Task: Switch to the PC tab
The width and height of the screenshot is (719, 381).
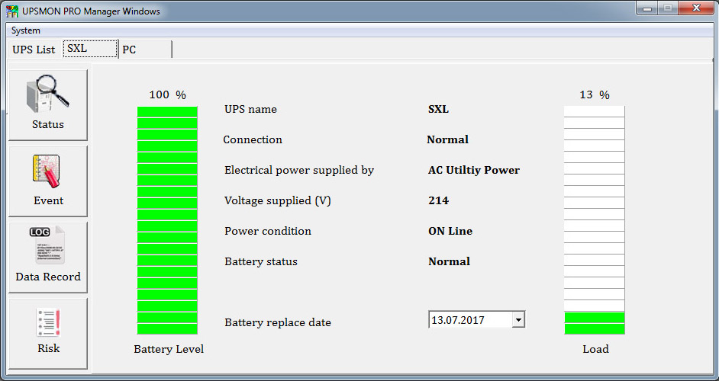Action: coord(145,50)
